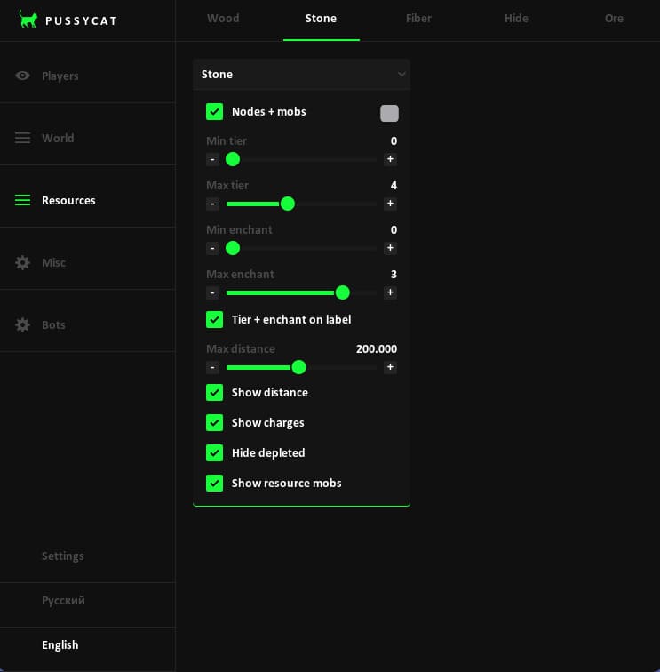
Task: Select the Stone tab
Action: coord(321,19)
